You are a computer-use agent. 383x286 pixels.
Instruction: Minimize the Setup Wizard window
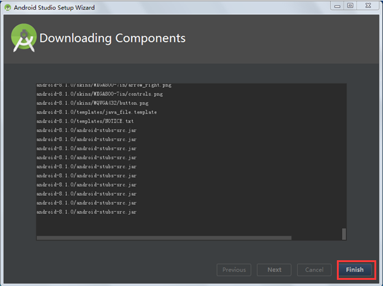coord(338,6)
